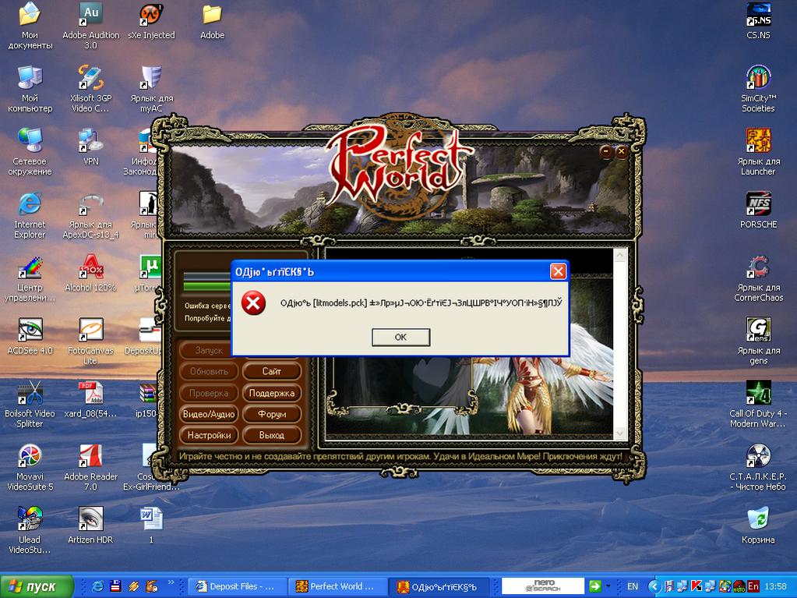Select Мой компьютер desktop icon
The width and height of the screenshot is (797, 598).
click(x=30, y=88)
